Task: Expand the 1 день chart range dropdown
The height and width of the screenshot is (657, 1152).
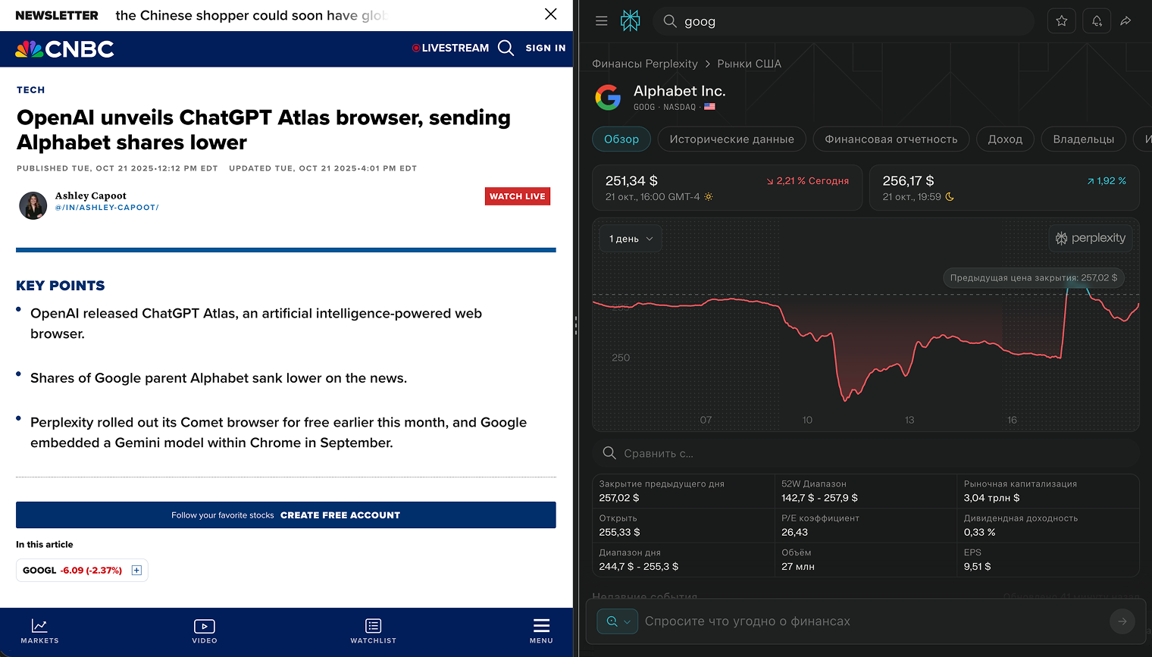Action: [x=631, y=239]
